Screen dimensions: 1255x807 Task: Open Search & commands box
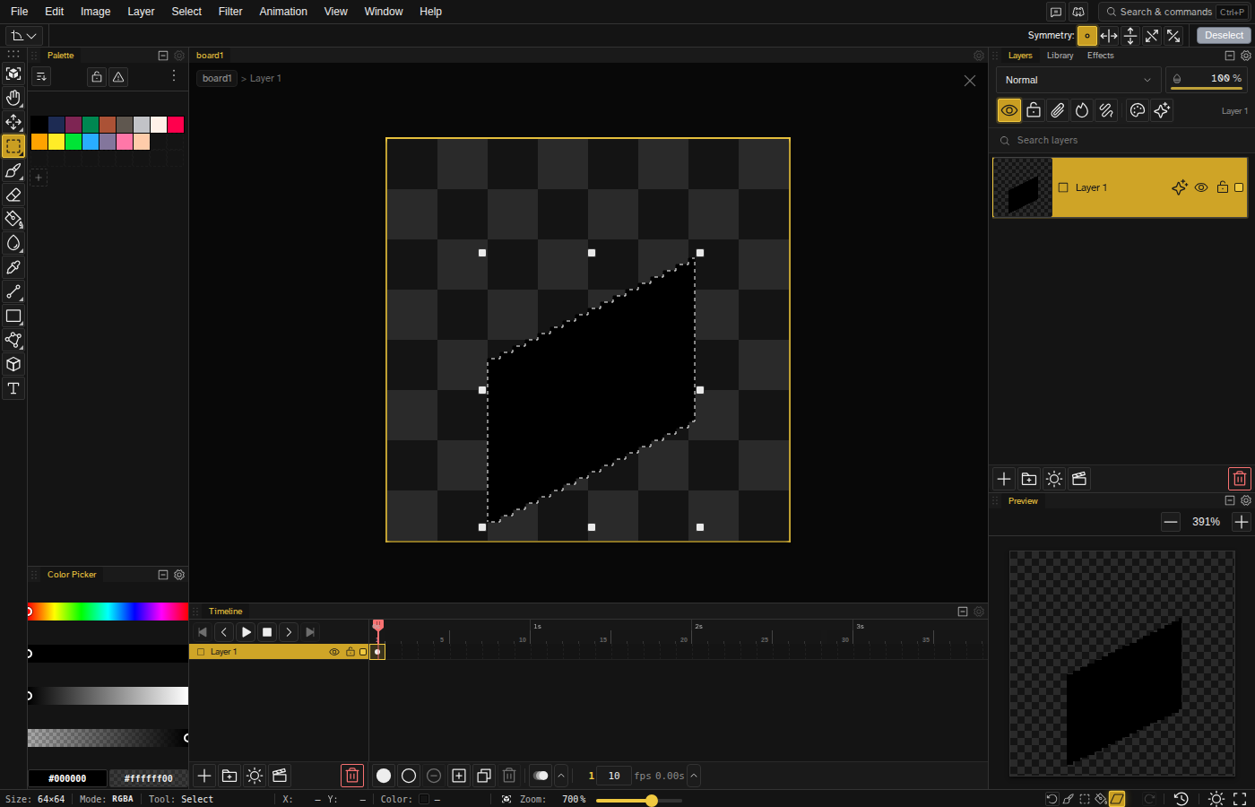click(x=1173, y=12)
